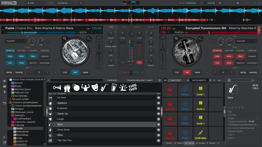Image resolution: width=262 pixels, height=147 pixels.
Task: Collapse Списки и рекомендации tree node
Action: [x=8, y=102]
